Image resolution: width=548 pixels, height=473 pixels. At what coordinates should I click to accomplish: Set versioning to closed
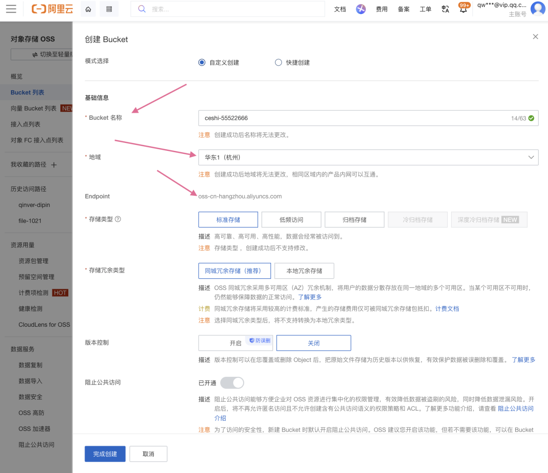click(x=314, y=343)
